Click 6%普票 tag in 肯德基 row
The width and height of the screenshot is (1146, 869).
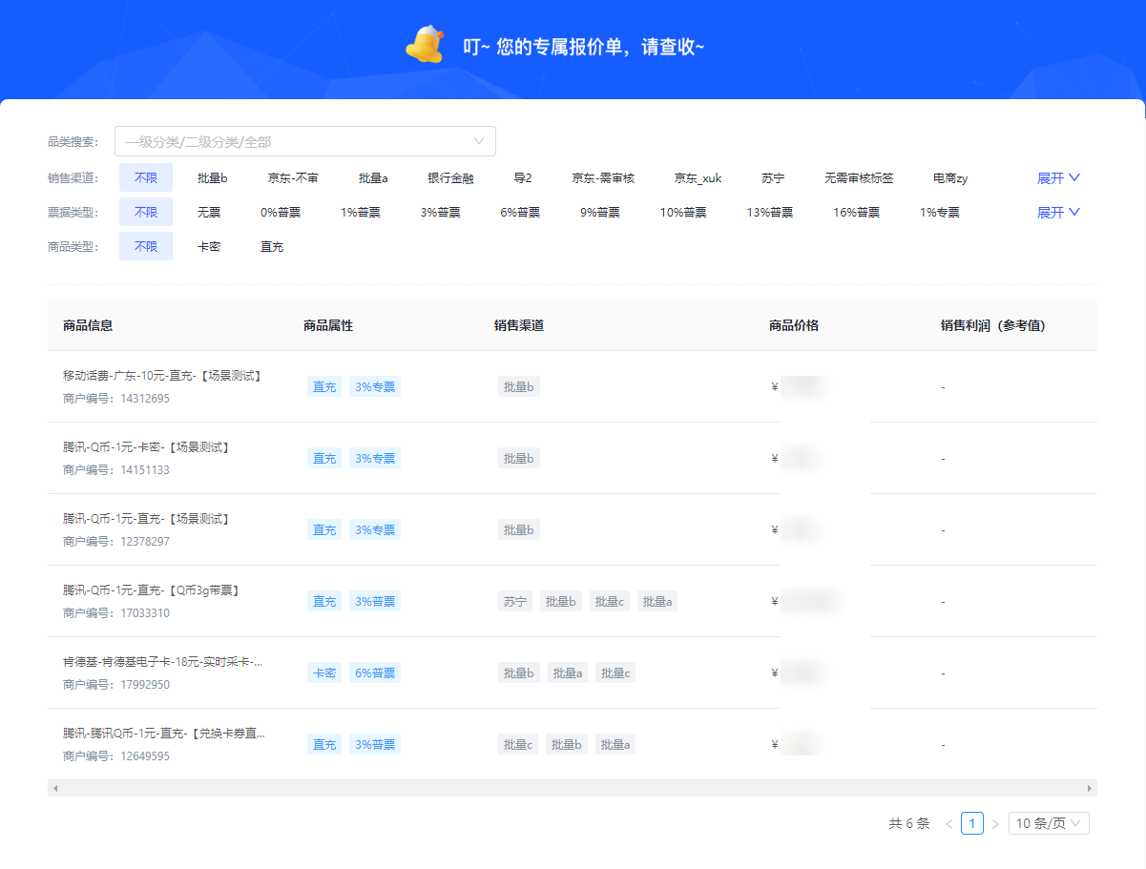(375, 672)
